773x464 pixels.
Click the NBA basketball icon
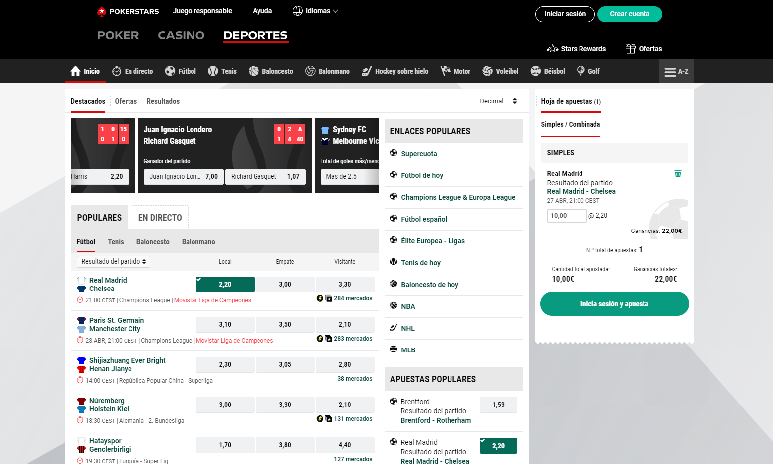tap(393, 306)
